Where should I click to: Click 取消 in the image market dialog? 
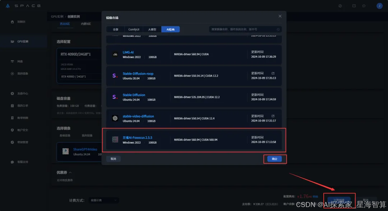(113, 159)
